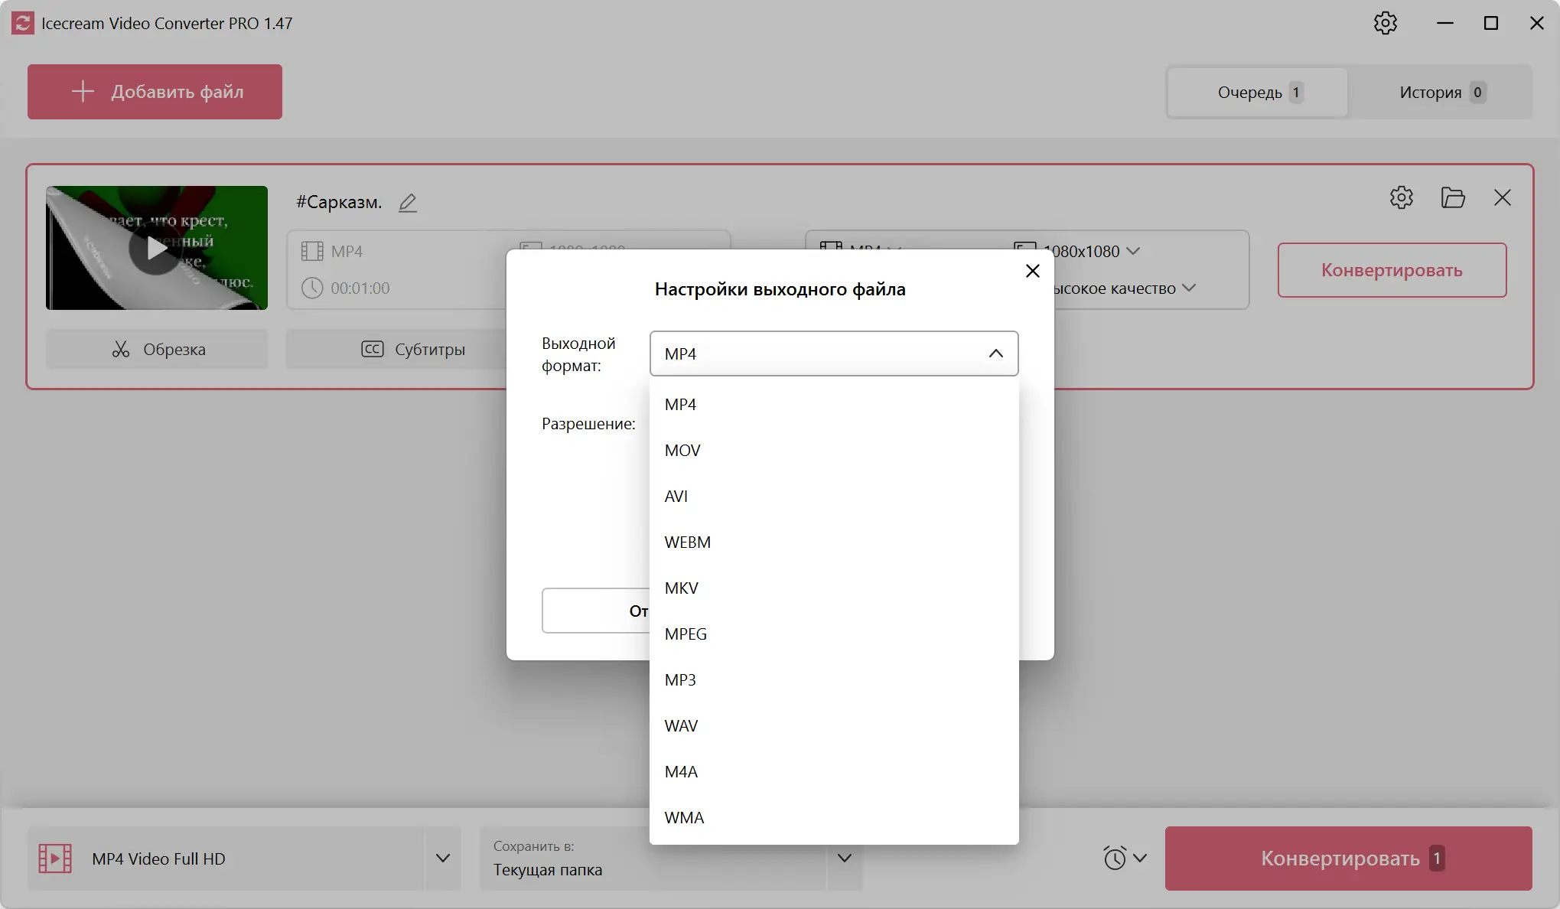This screenshot has height=909, width=1560.
Task: Select MP3 from the format list
Action: click(680, 680)
